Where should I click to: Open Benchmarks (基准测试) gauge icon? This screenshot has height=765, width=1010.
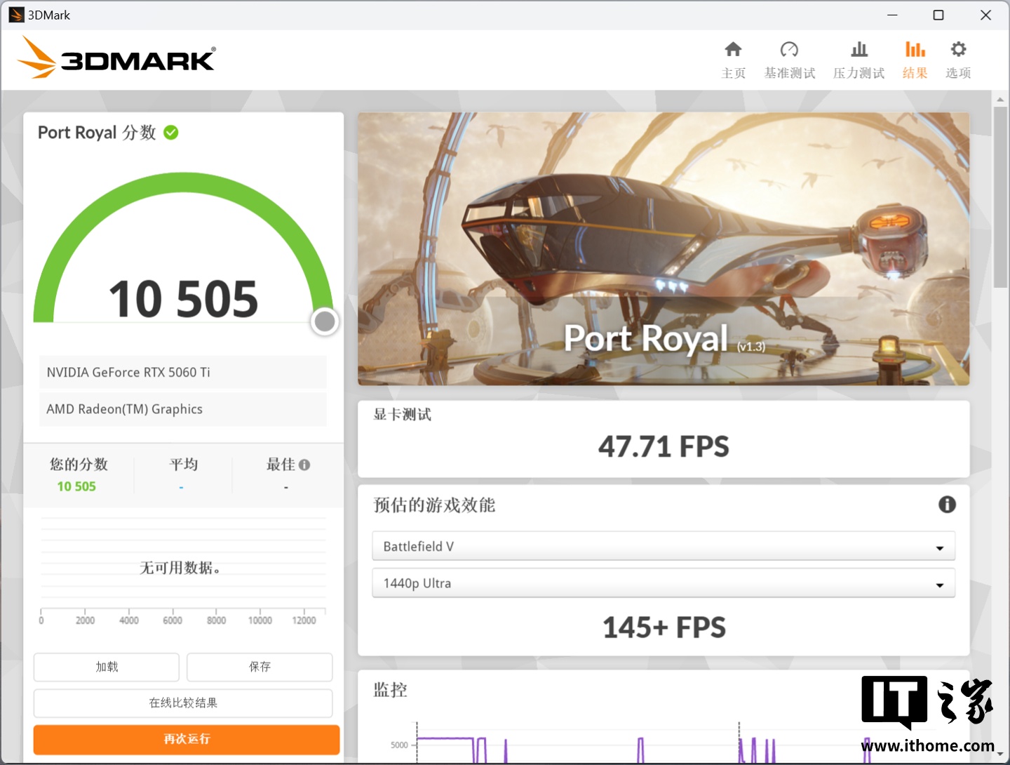click(789, 50)
